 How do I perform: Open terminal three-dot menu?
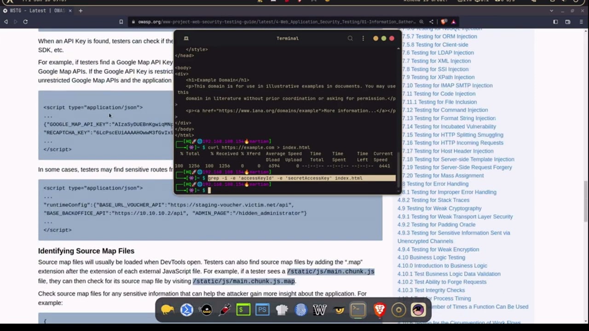pyautogui.click(x=363, y=39)
